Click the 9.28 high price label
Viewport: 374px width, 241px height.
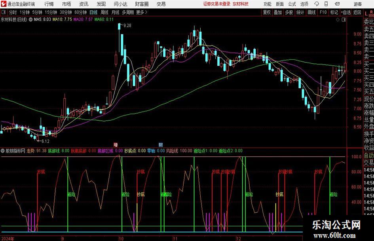(127, 25)
